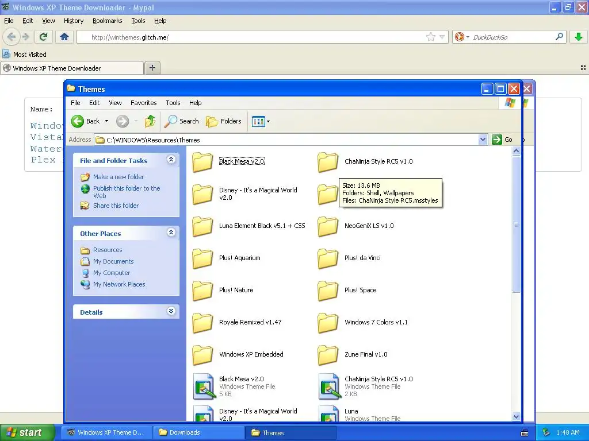Screen dimensions: 589x441
Task: Select Disney - It's a Magical World folder
Action: tap(245, 194)
